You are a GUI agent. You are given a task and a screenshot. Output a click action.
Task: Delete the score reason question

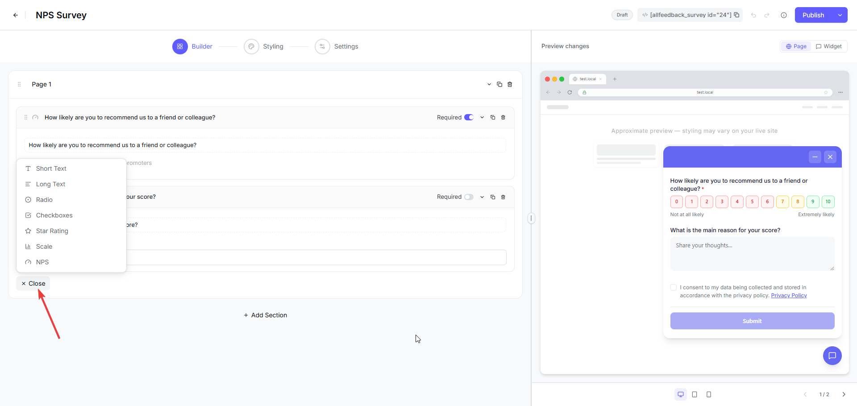(503, 197)
